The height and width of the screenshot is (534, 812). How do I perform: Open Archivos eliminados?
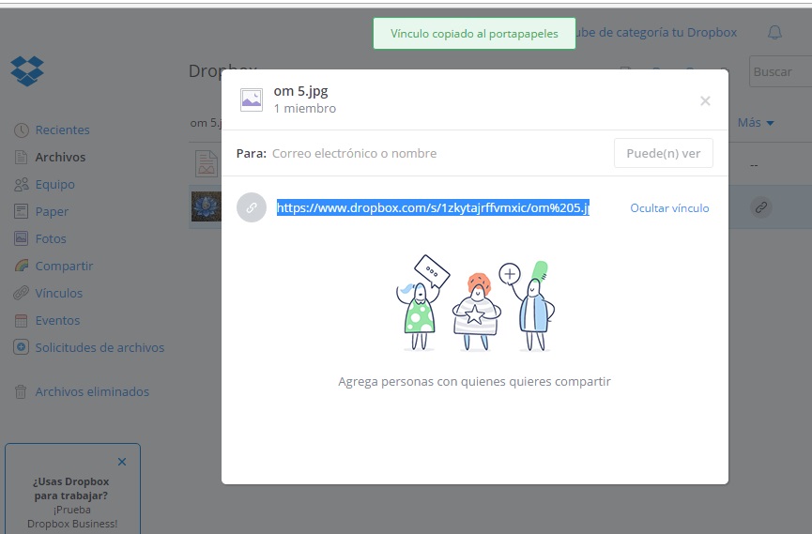[x=92, y=391]
